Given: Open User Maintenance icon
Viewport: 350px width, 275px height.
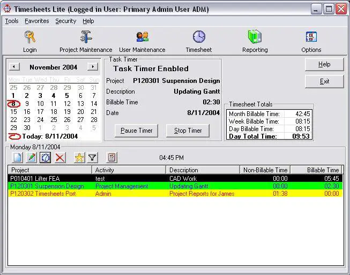Looking at the screenshot, I should pos(142,37).
